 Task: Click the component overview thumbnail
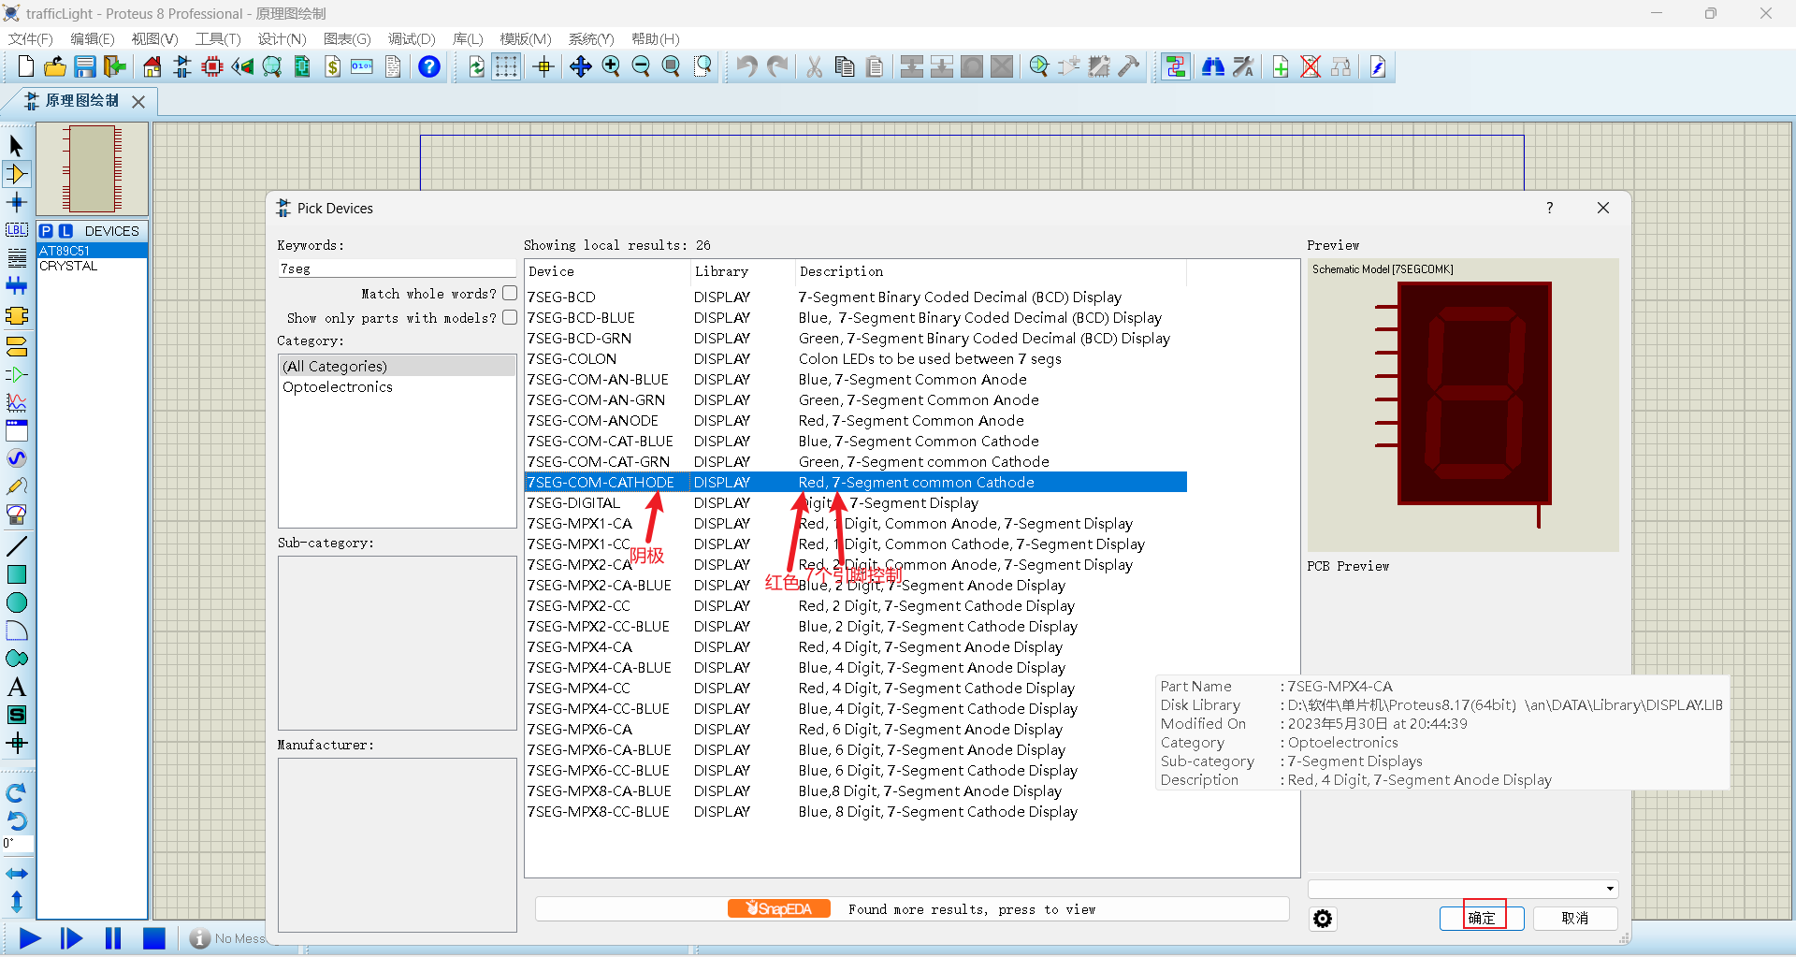point(92,169)
